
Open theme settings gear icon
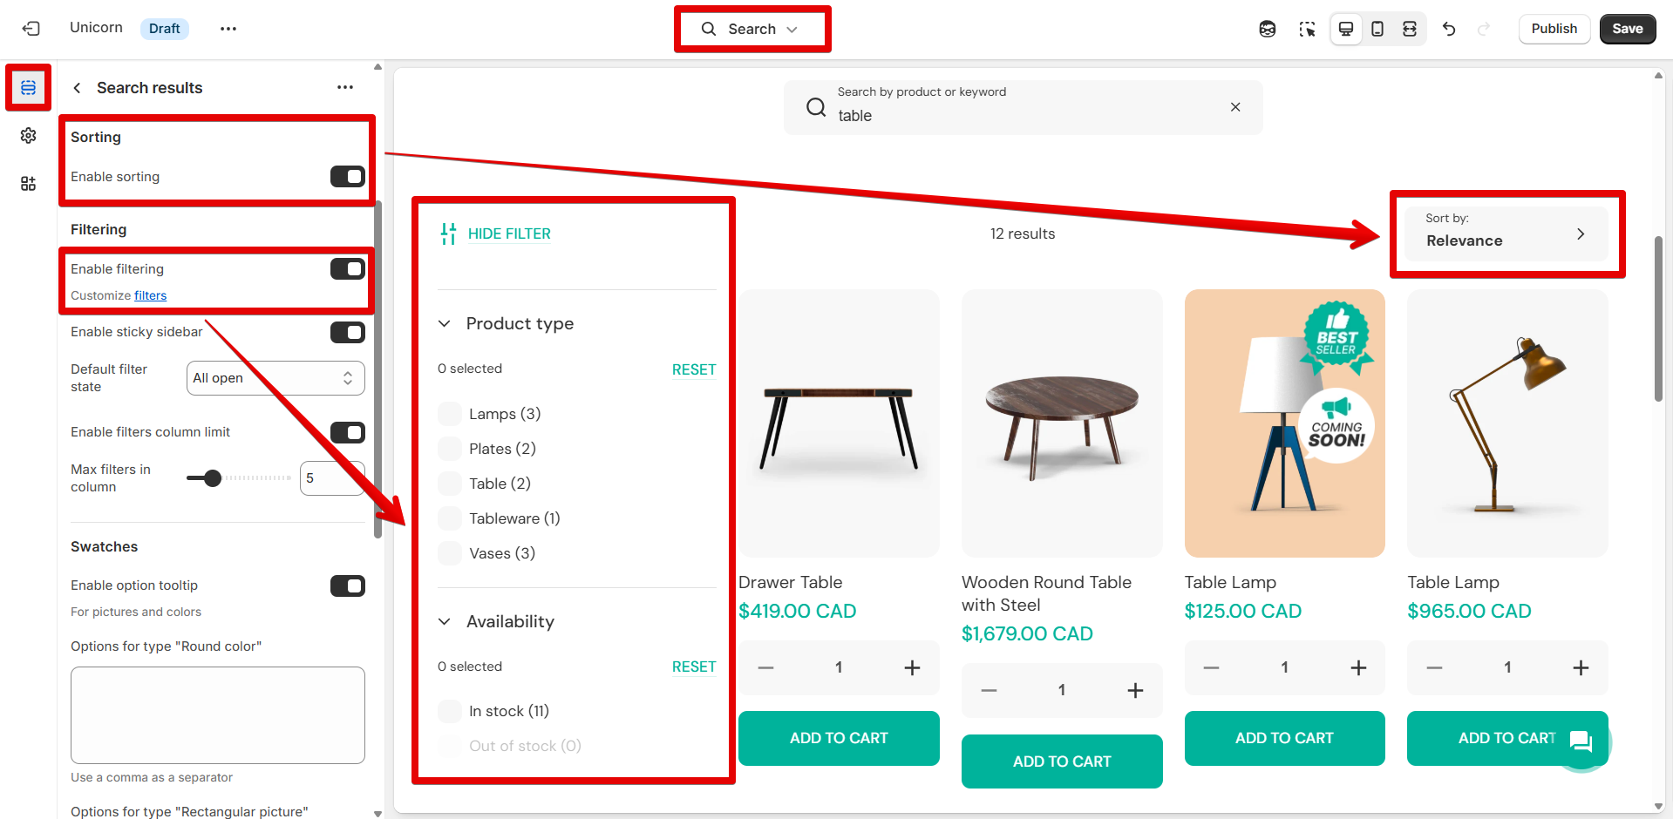29,136
